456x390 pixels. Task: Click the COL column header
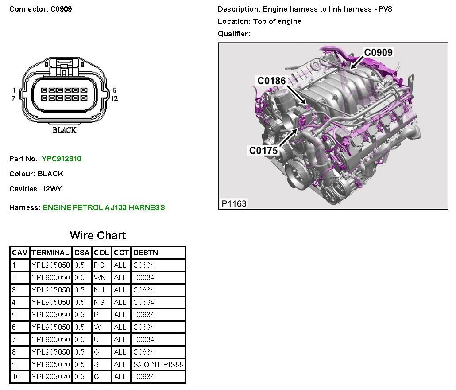coord(101,253)
